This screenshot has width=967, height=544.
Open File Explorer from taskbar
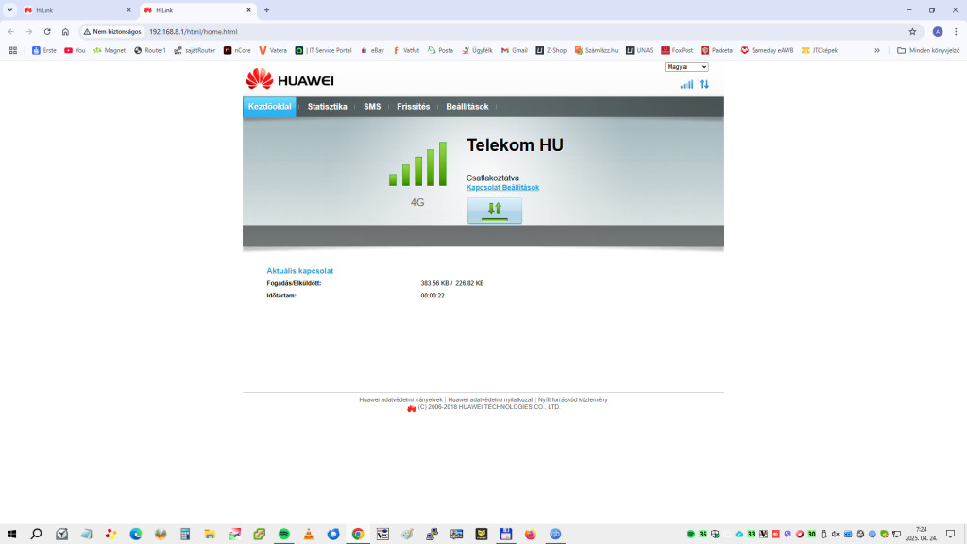pyautogui.click(x=210, y=535)
